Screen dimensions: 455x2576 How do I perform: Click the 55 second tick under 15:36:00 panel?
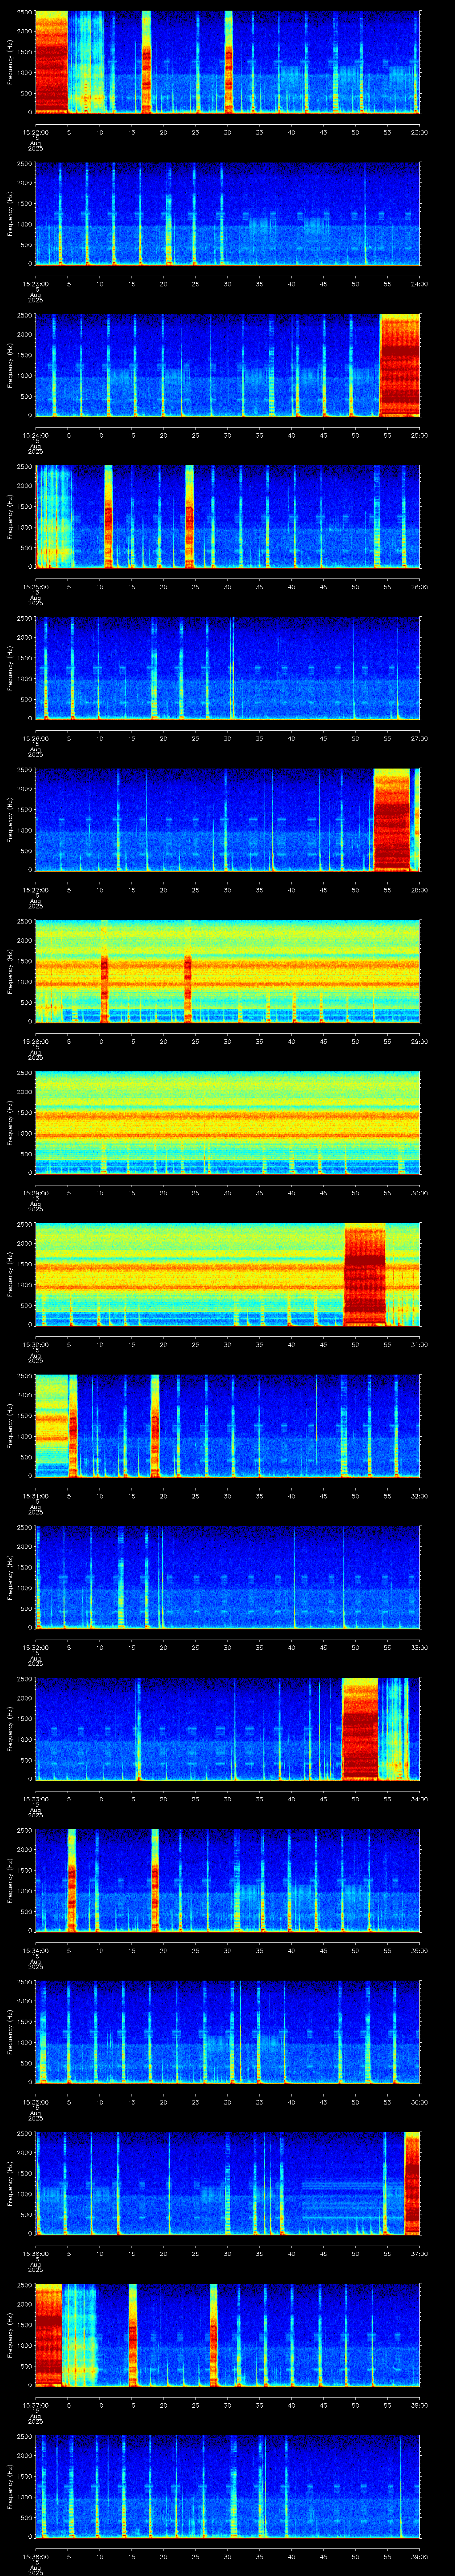(387, 2253)
